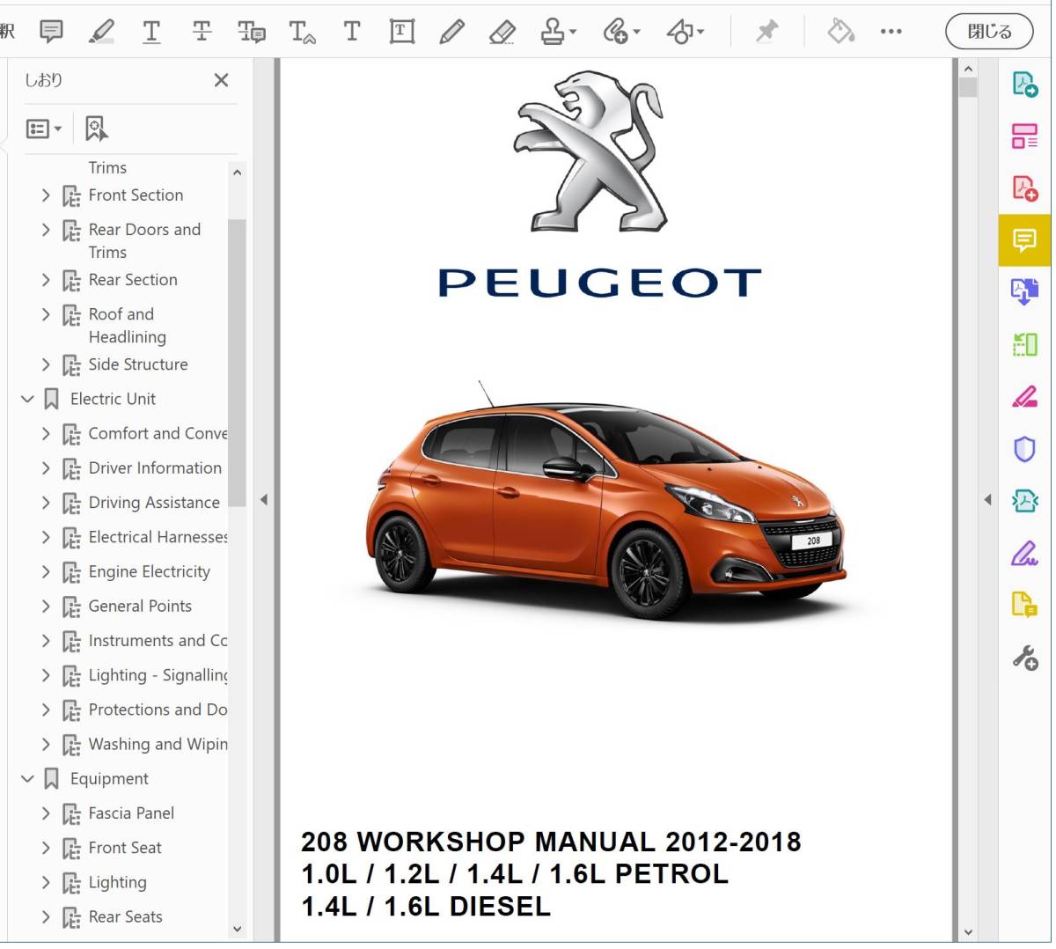Open the Rear Seats bookmark

(125, 917)
